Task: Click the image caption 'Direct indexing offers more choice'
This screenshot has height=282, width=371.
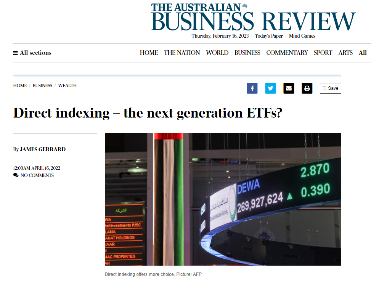Action: [140, 274]
